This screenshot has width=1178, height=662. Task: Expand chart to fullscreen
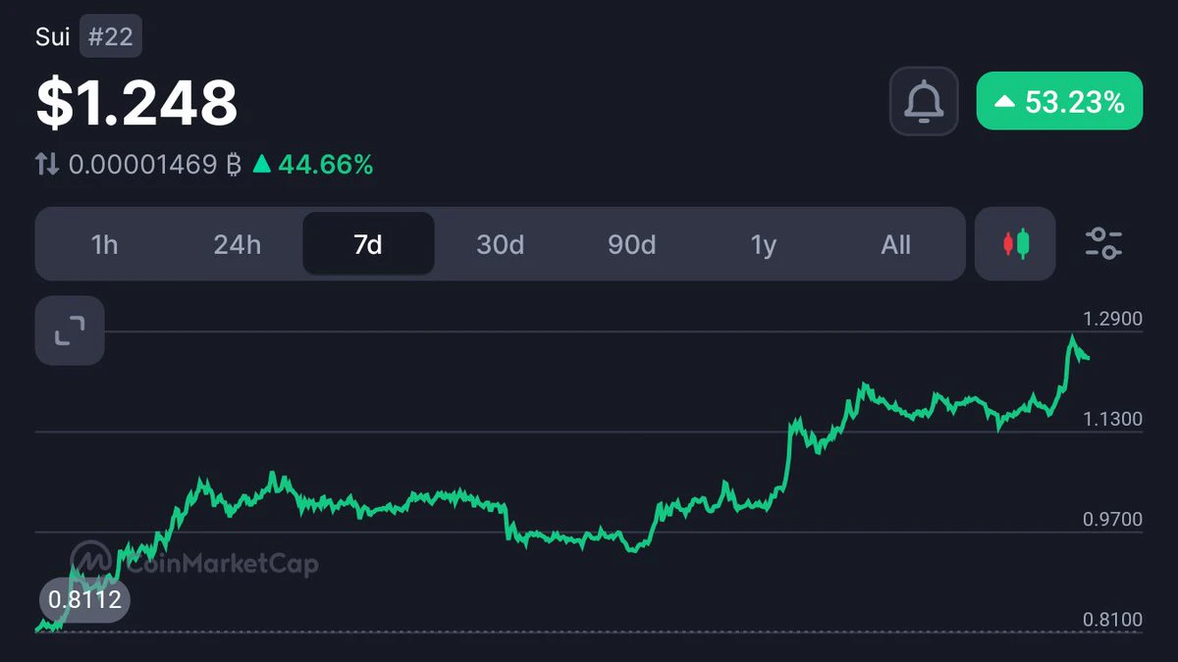pyautogui.click(x=70, y=331)
